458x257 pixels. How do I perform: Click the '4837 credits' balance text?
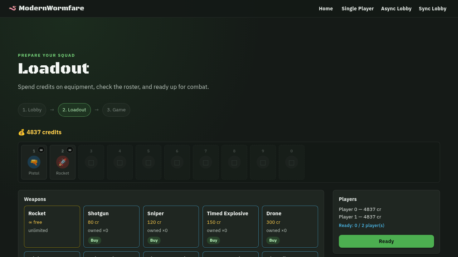(44, 132)
